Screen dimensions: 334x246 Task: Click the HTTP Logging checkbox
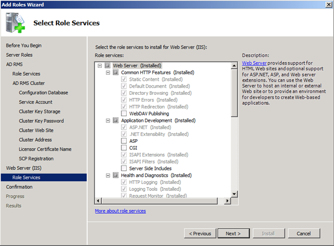pos(124,182)
